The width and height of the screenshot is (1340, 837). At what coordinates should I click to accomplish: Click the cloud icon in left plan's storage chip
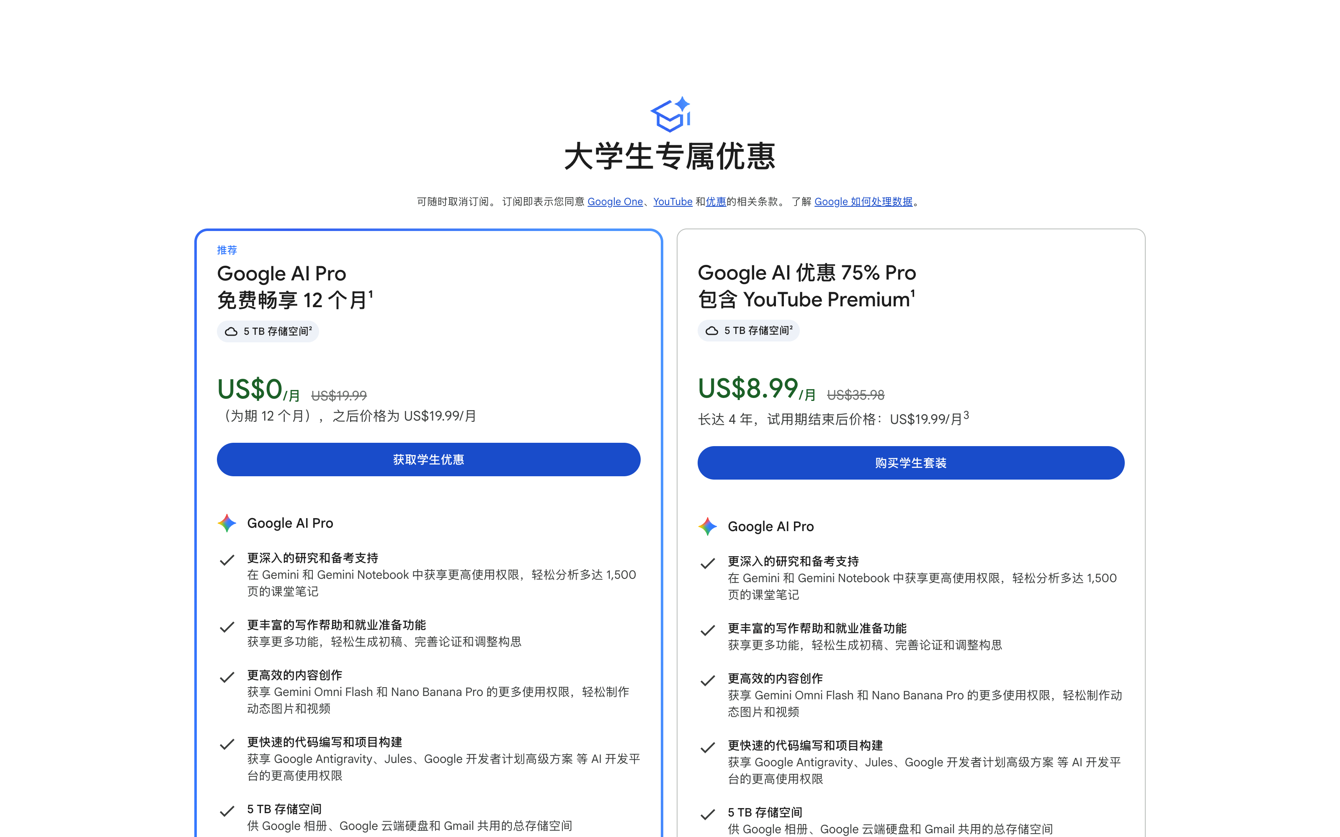click(231, 331)
